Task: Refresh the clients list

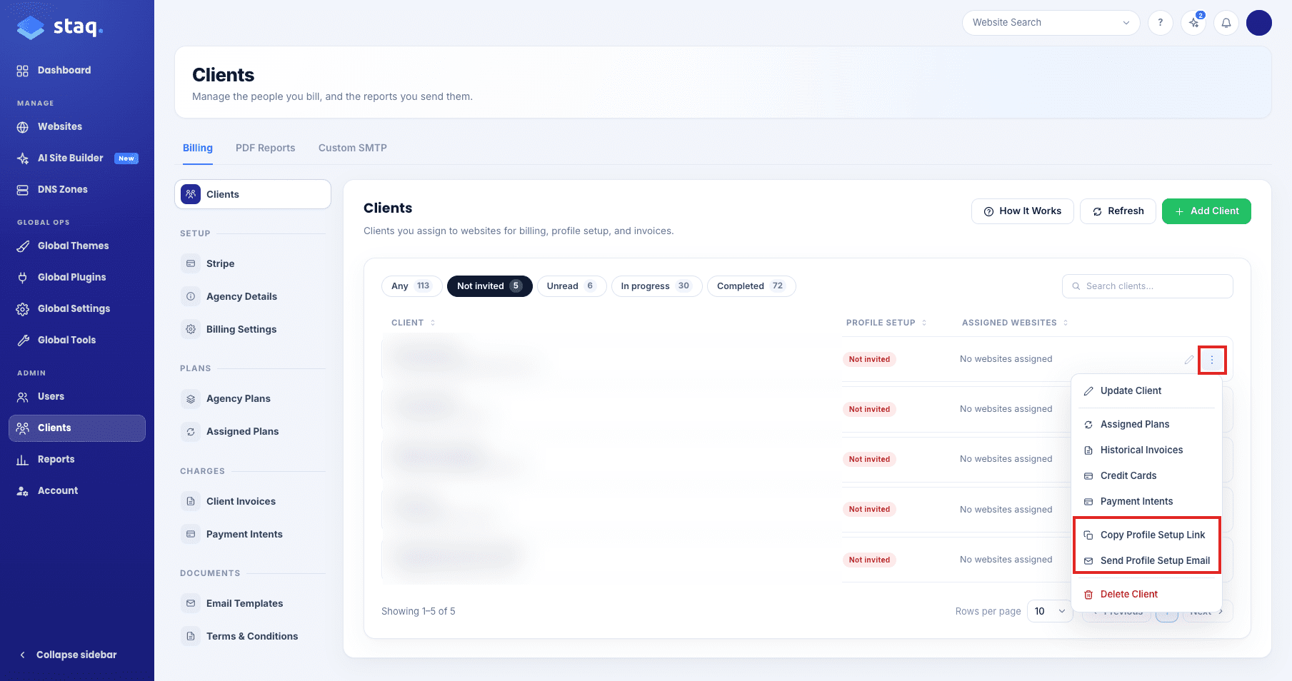Action: point(1118,211)
